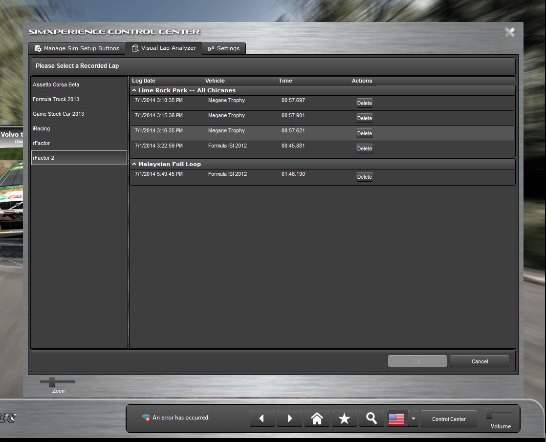546x442 pixels.
Task: Open the Control Center button in bottom bar
Action: click(x=449, y=419)
